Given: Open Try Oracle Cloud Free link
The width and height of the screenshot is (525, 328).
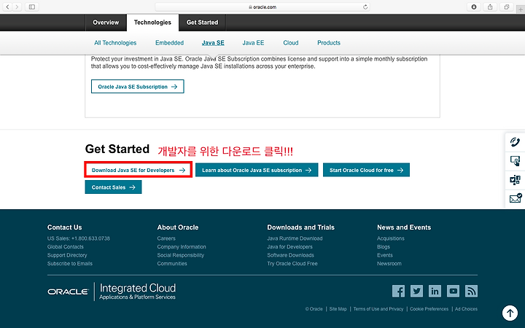Looking at the screenshot, I should pyautogui.click(x=292, y=263).
